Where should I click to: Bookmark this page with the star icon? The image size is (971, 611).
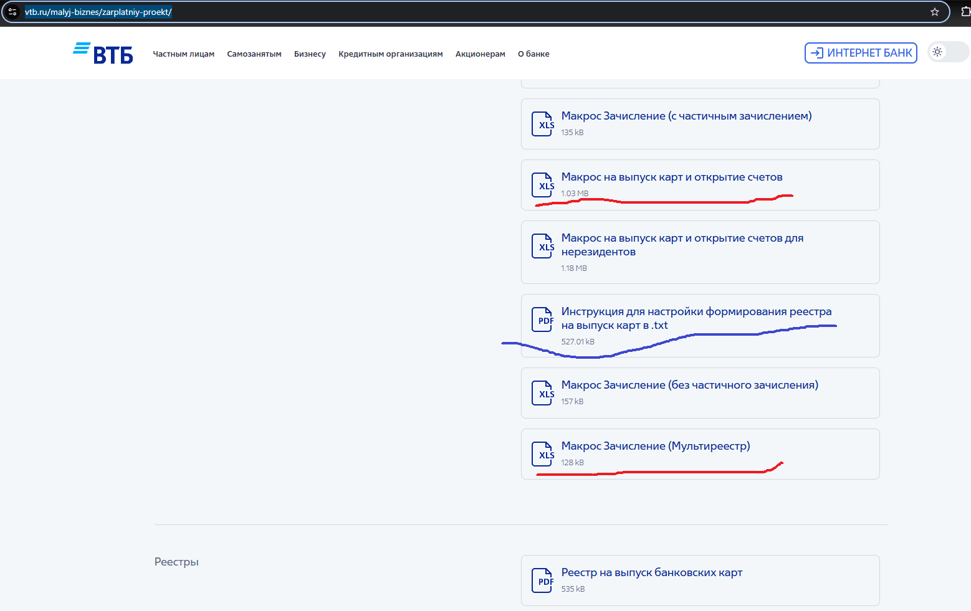934,12
